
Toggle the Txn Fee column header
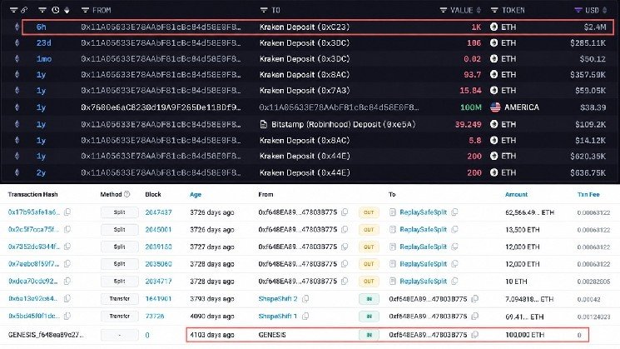click(x=588, y=194)
